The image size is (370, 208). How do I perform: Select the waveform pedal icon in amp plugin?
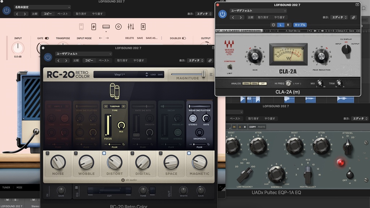[x=94, y=27]
